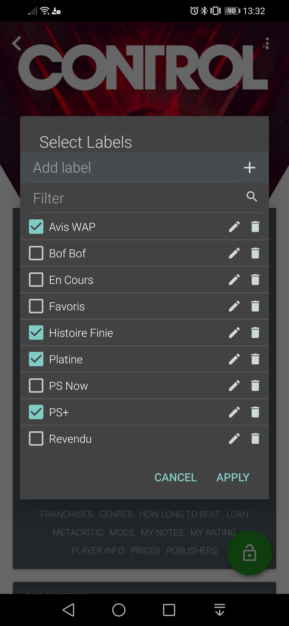Viewport: 289px width, 626px height.
Task: Uncheck the Avis WAP checkbox
Action: pos(36,227)
